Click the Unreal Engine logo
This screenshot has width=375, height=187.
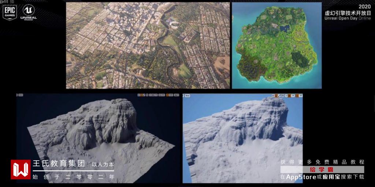click(29, 12)
